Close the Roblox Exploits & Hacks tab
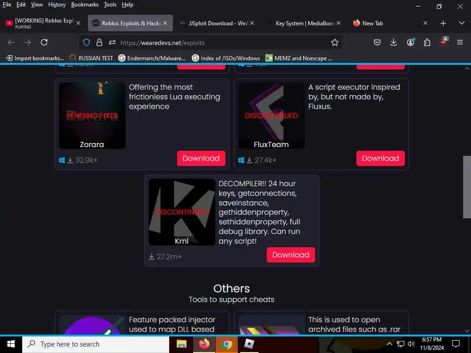This screenshot has height=353, width=471. tap(165, 23)
